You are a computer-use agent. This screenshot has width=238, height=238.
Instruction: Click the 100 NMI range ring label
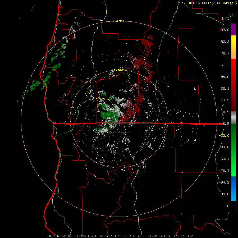tap(119, 21)
